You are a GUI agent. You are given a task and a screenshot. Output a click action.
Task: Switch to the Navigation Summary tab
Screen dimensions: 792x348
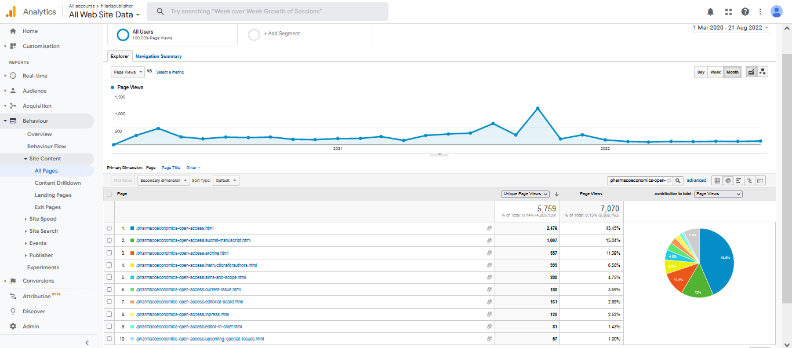click(x=158, y=56)
